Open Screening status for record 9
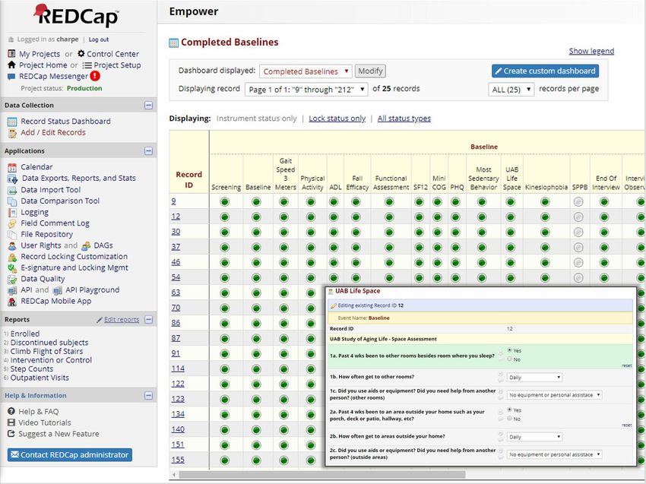This screenshot has width=646, height=484. point(224,202)
